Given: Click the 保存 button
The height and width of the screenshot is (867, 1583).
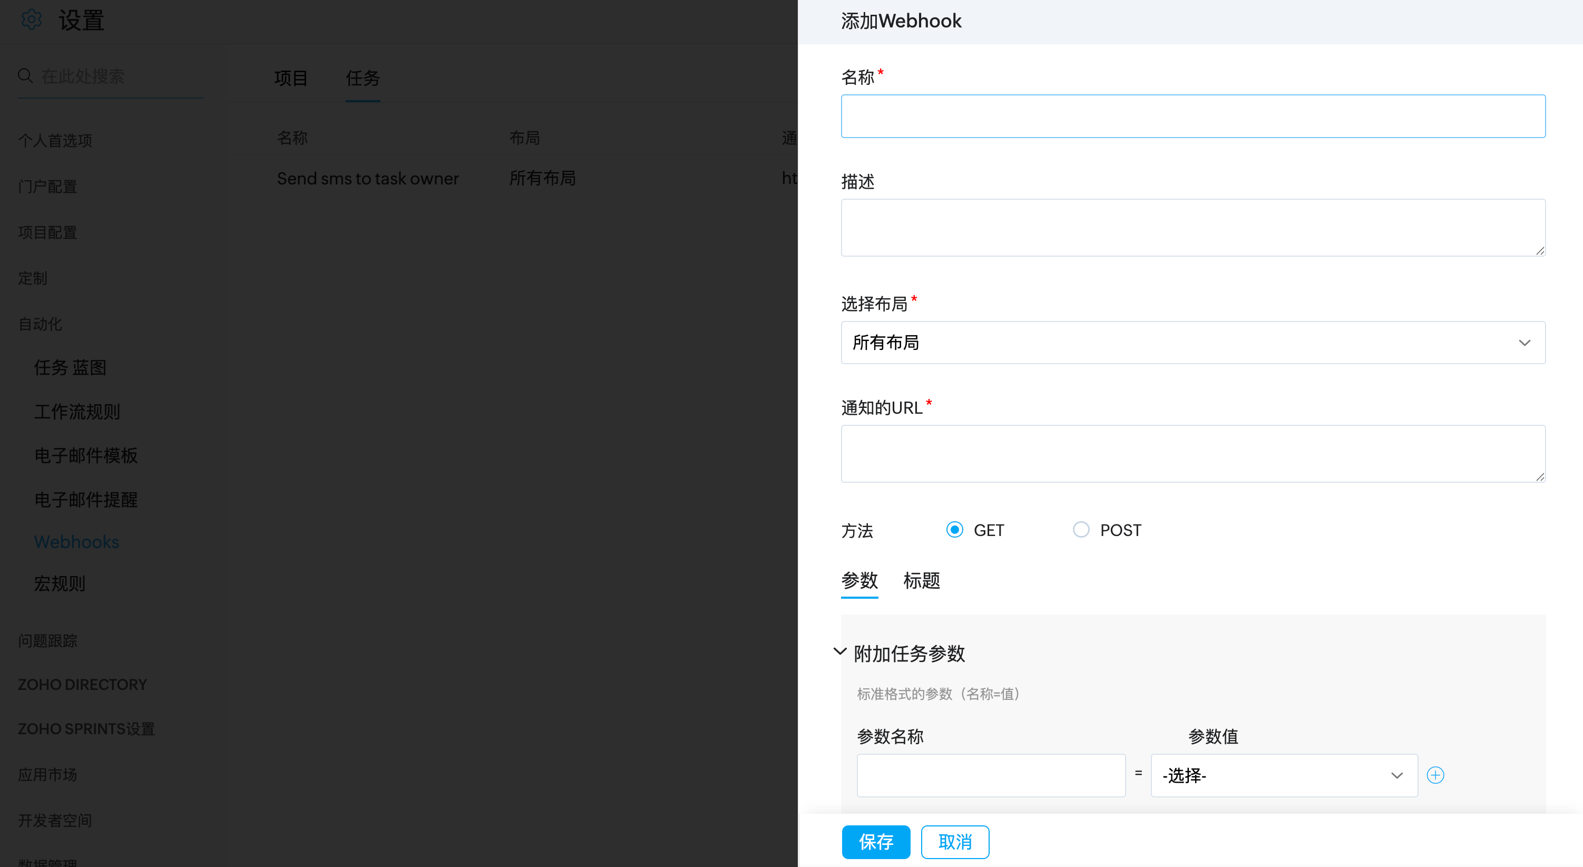Looking at the screenshot, I should tap(875, 842).
